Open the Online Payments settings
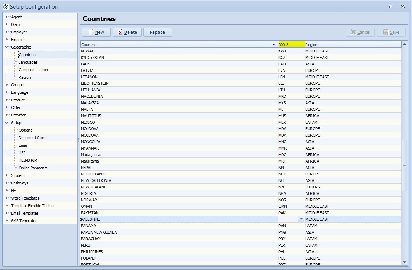The height and width of the screenshot is (270, 412). click(x=33, y=168)
